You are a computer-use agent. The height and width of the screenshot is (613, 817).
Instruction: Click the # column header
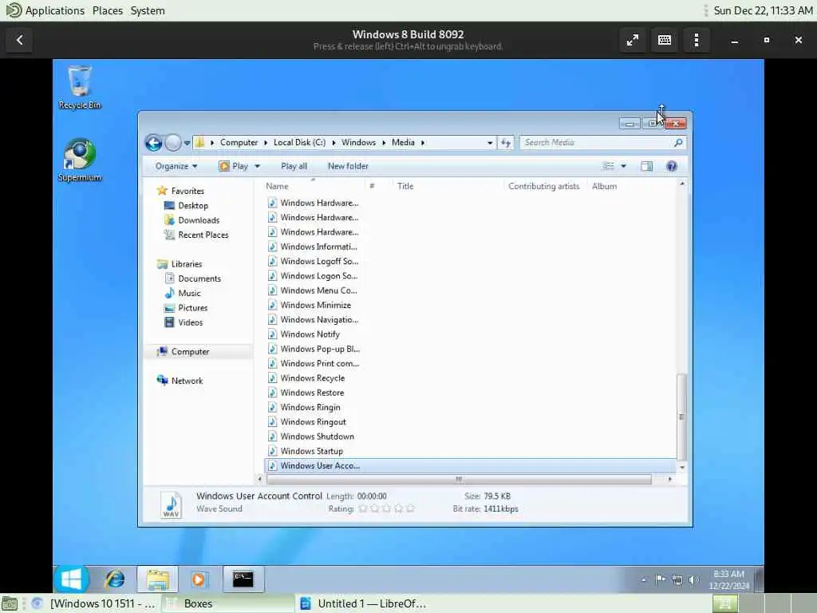[x=372, y=186]
